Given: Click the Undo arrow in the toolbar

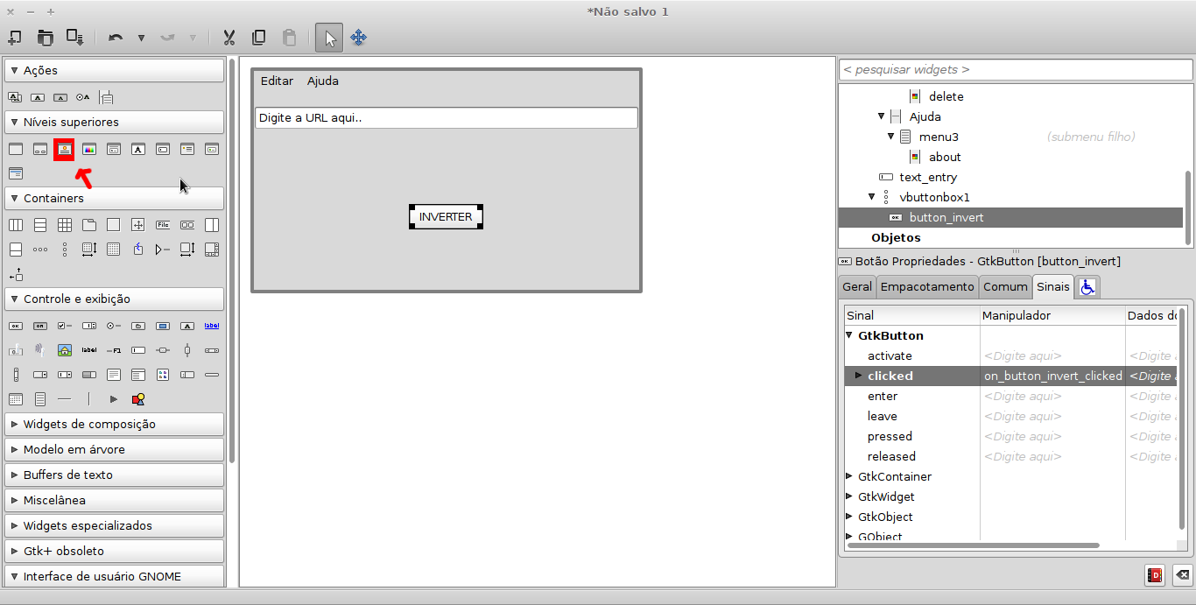Looking at the screenshot, I should tap(115, 37).
